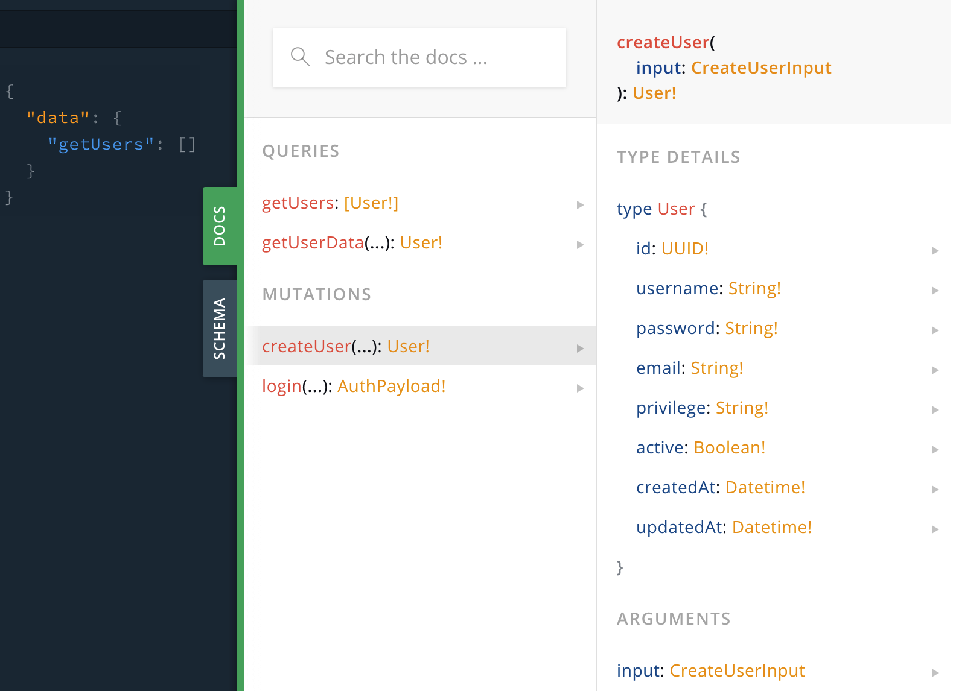
Task: Expand the arrow next to login mutation
Action: tap(580, 388)
